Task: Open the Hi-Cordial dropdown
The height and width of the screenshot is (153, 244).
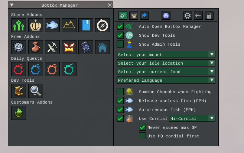Action: pyautogui.click(x=192, y=118)
